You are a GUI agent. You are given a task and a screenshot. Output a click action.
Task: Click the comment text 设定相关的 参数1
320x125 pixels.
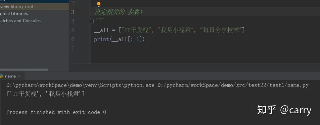point(119,12)
